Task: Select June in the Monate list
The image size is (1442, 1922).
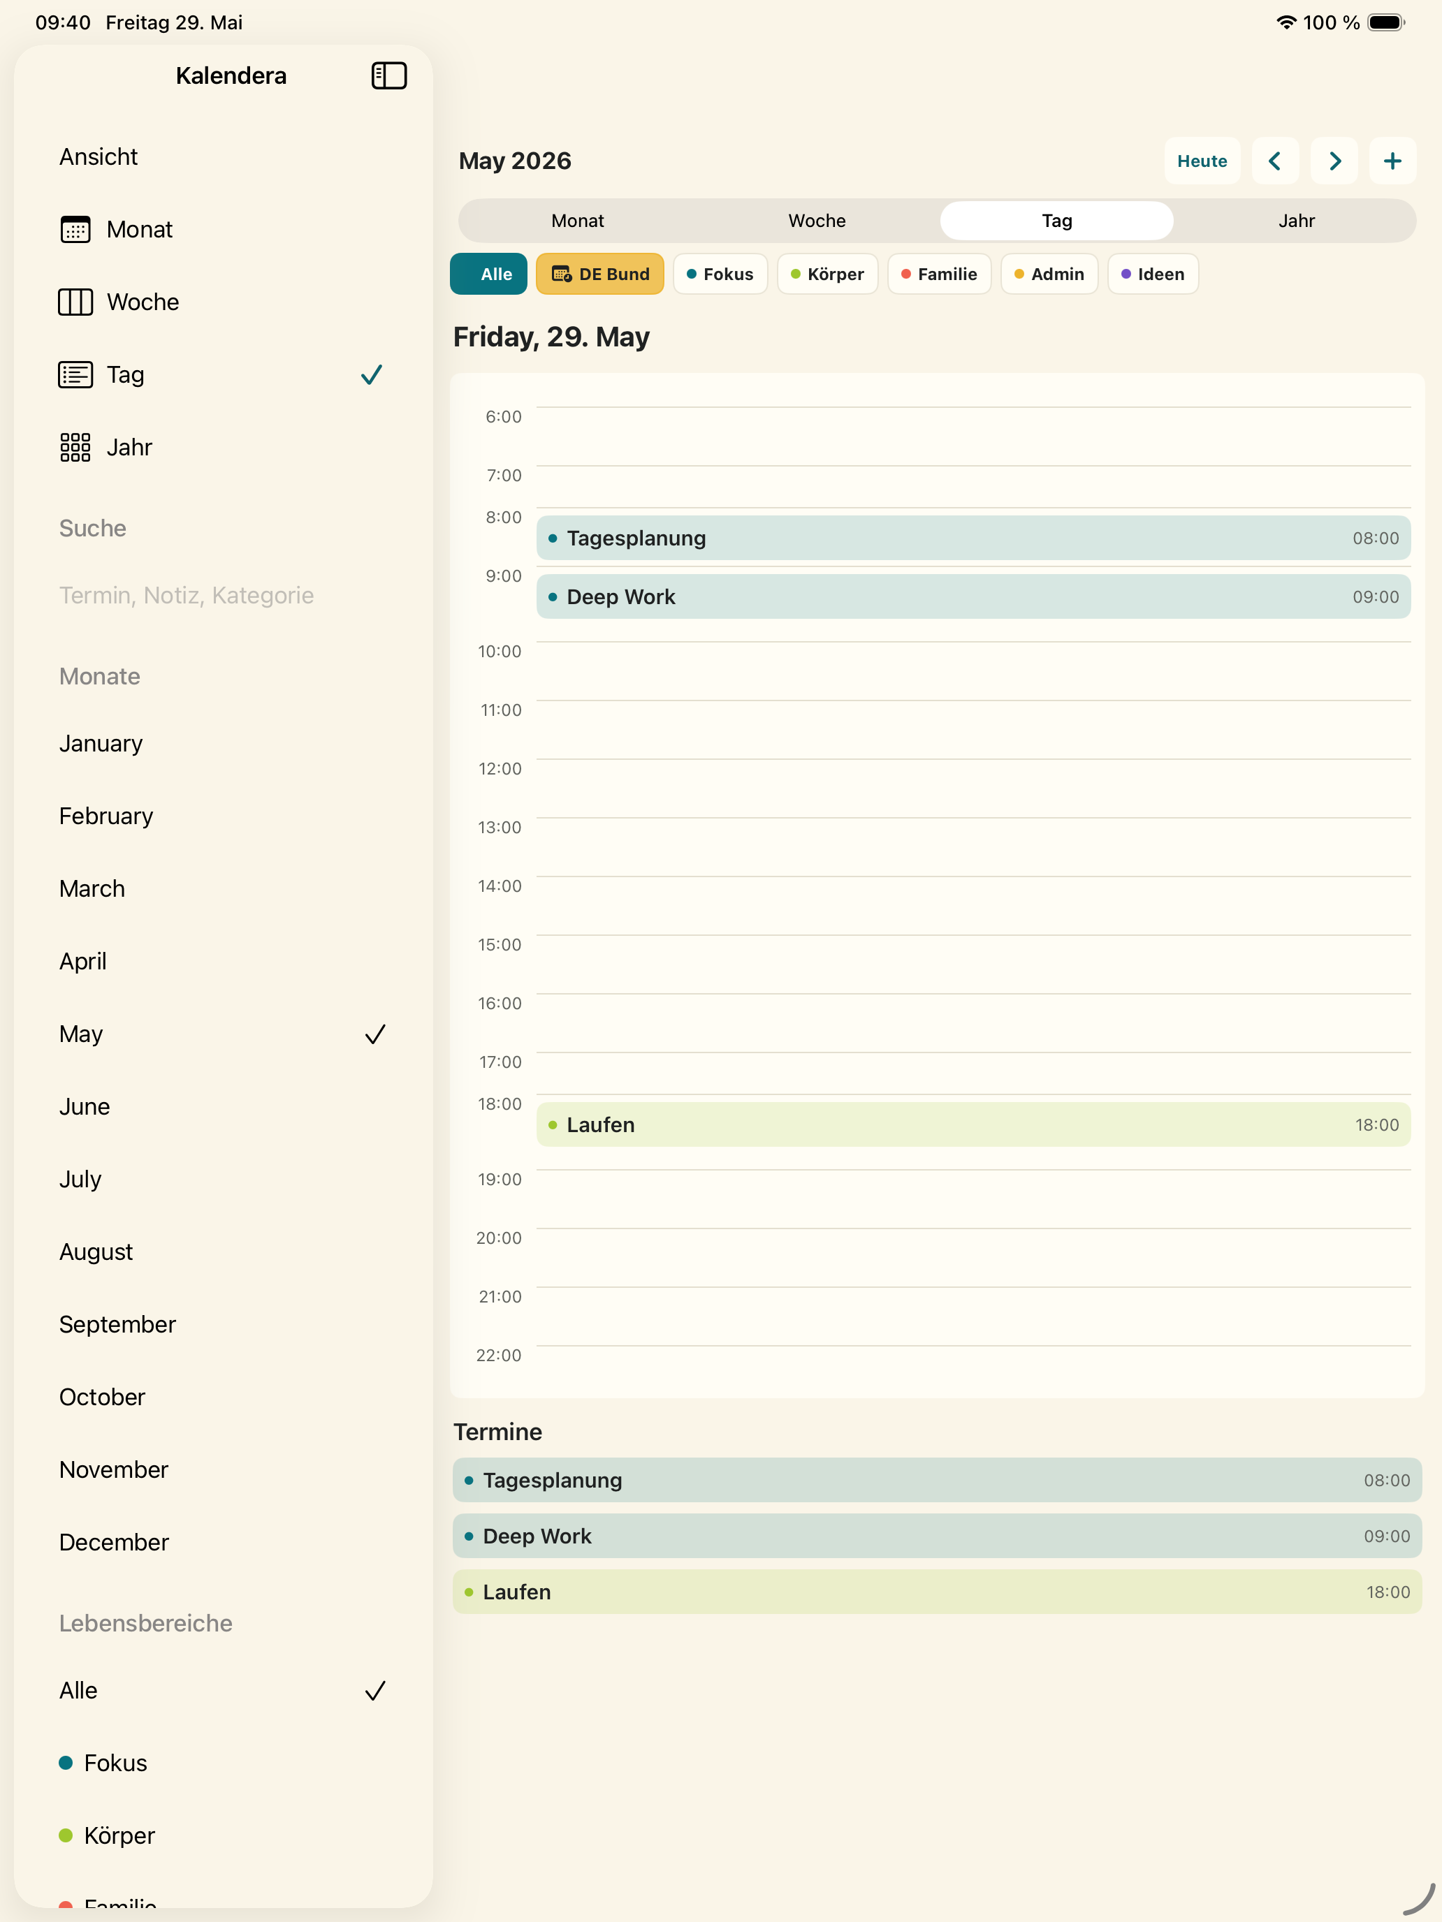Action: (x=224, y=1106)
